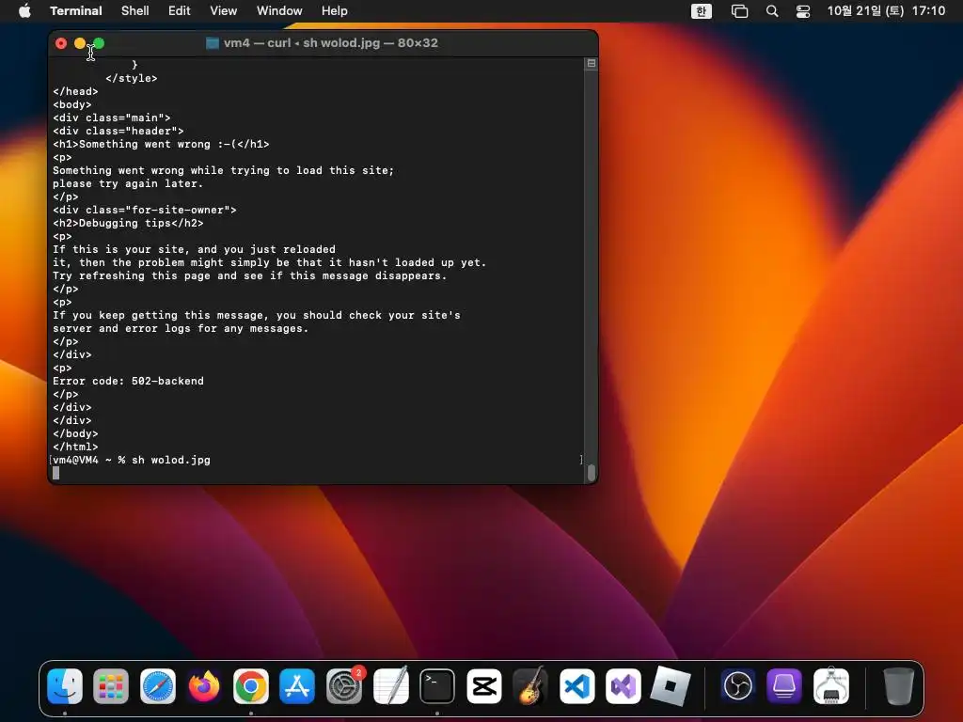The image size is (963, 722).
Task: Launch Safari from the Dock
Action: [x=158, y=685]
